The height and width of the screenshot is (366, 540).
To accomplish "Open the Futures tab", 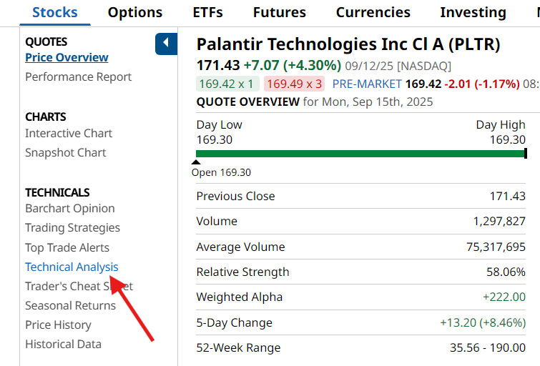I will tap(279, 12).
